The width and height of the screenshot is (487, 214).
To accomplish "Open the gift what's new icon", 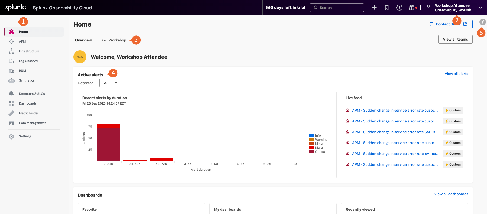I will click(412, 8).
